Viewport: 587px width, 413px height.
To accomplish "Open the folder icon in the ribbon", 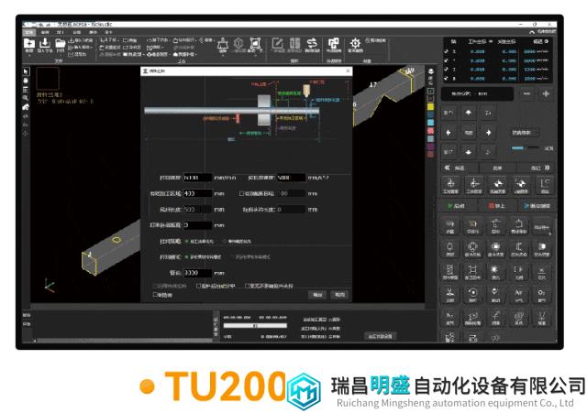I will tap(61, 43).
